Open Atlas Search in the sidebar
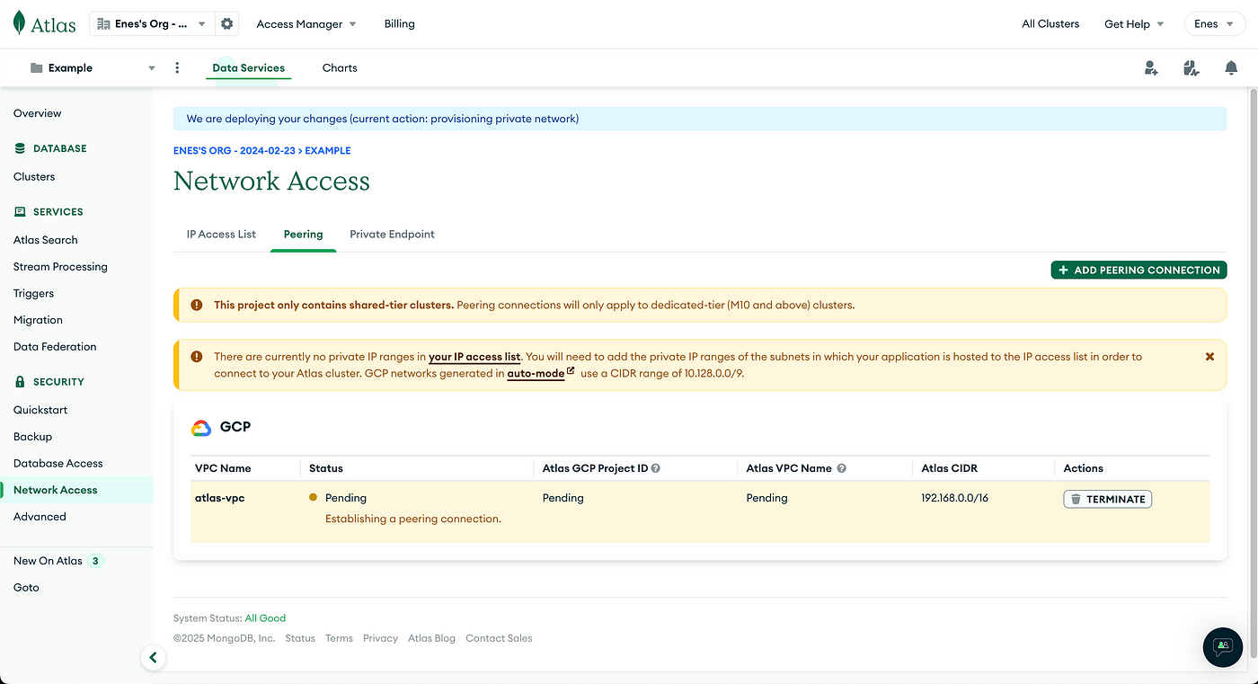This screenshot has width=1258, height=684. (x=46, y=240)
